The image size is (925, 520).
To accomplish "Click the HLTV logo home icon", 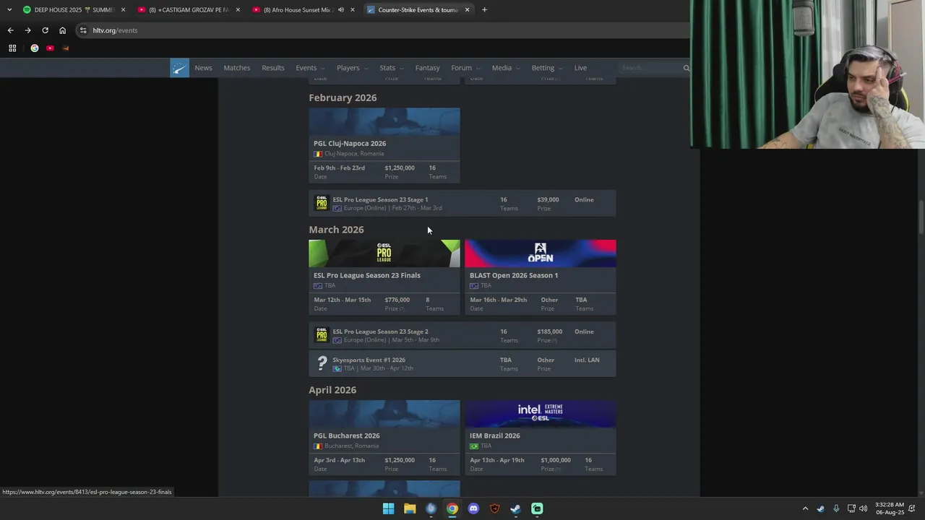I will (179, 68).
